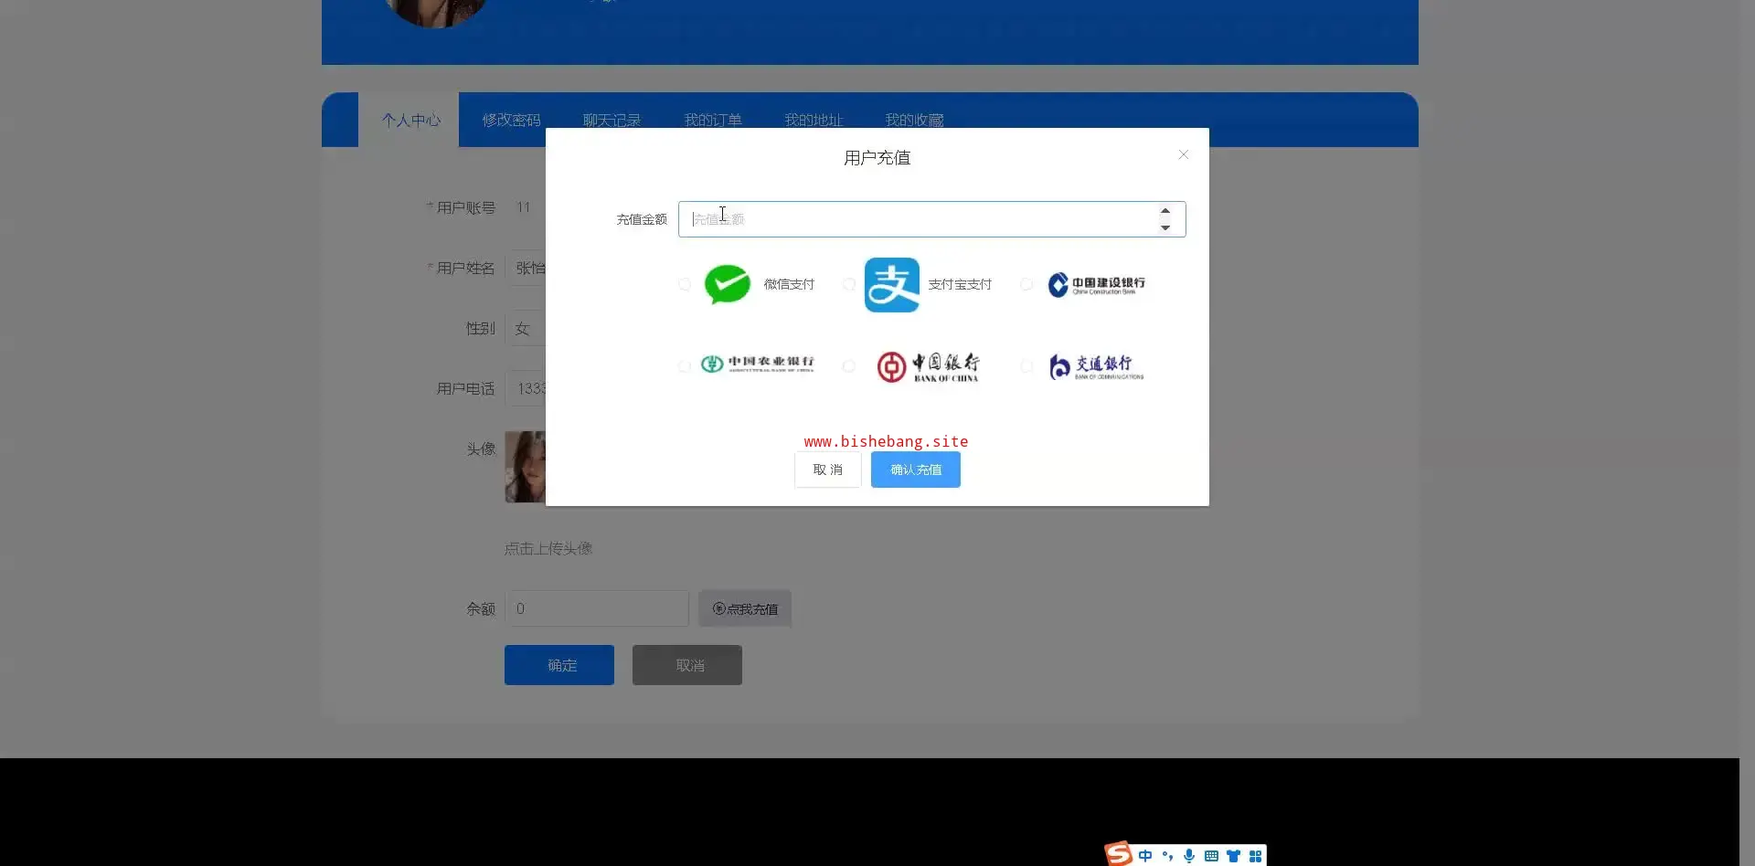Click the Agricultural Bank of China logo
Screen dimensions: 1755x866
pos(757,364)
